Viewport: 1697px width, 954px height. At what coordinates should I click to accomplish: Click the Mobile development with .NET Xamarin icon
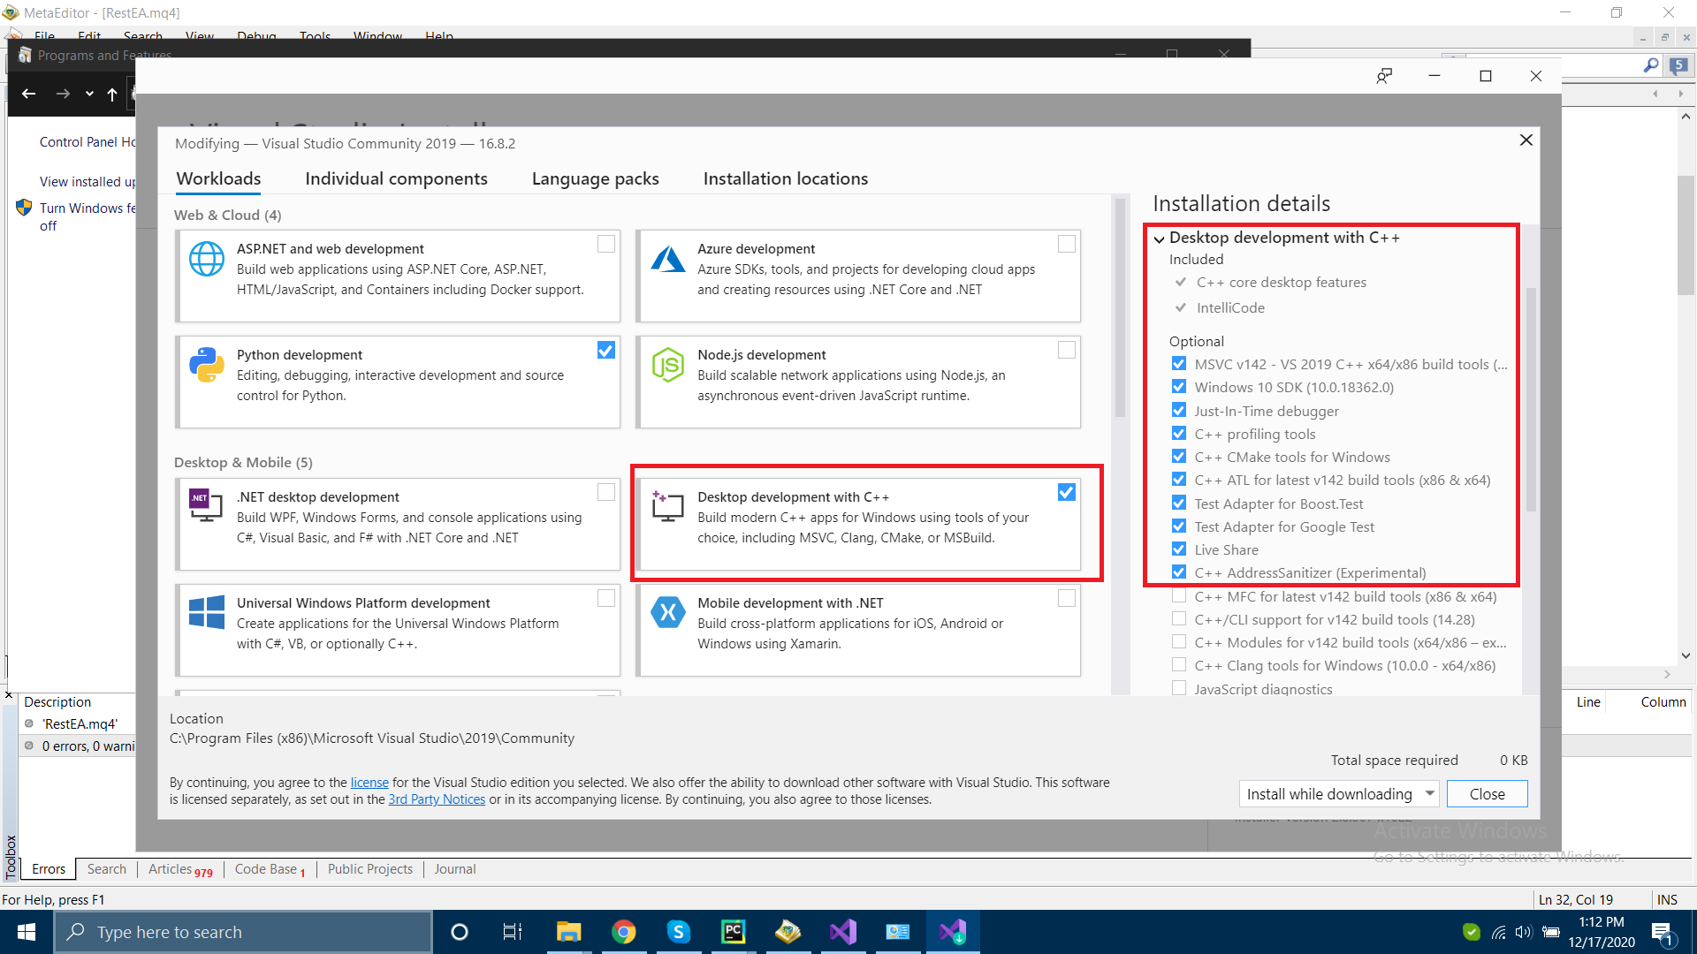click(668, 612)
